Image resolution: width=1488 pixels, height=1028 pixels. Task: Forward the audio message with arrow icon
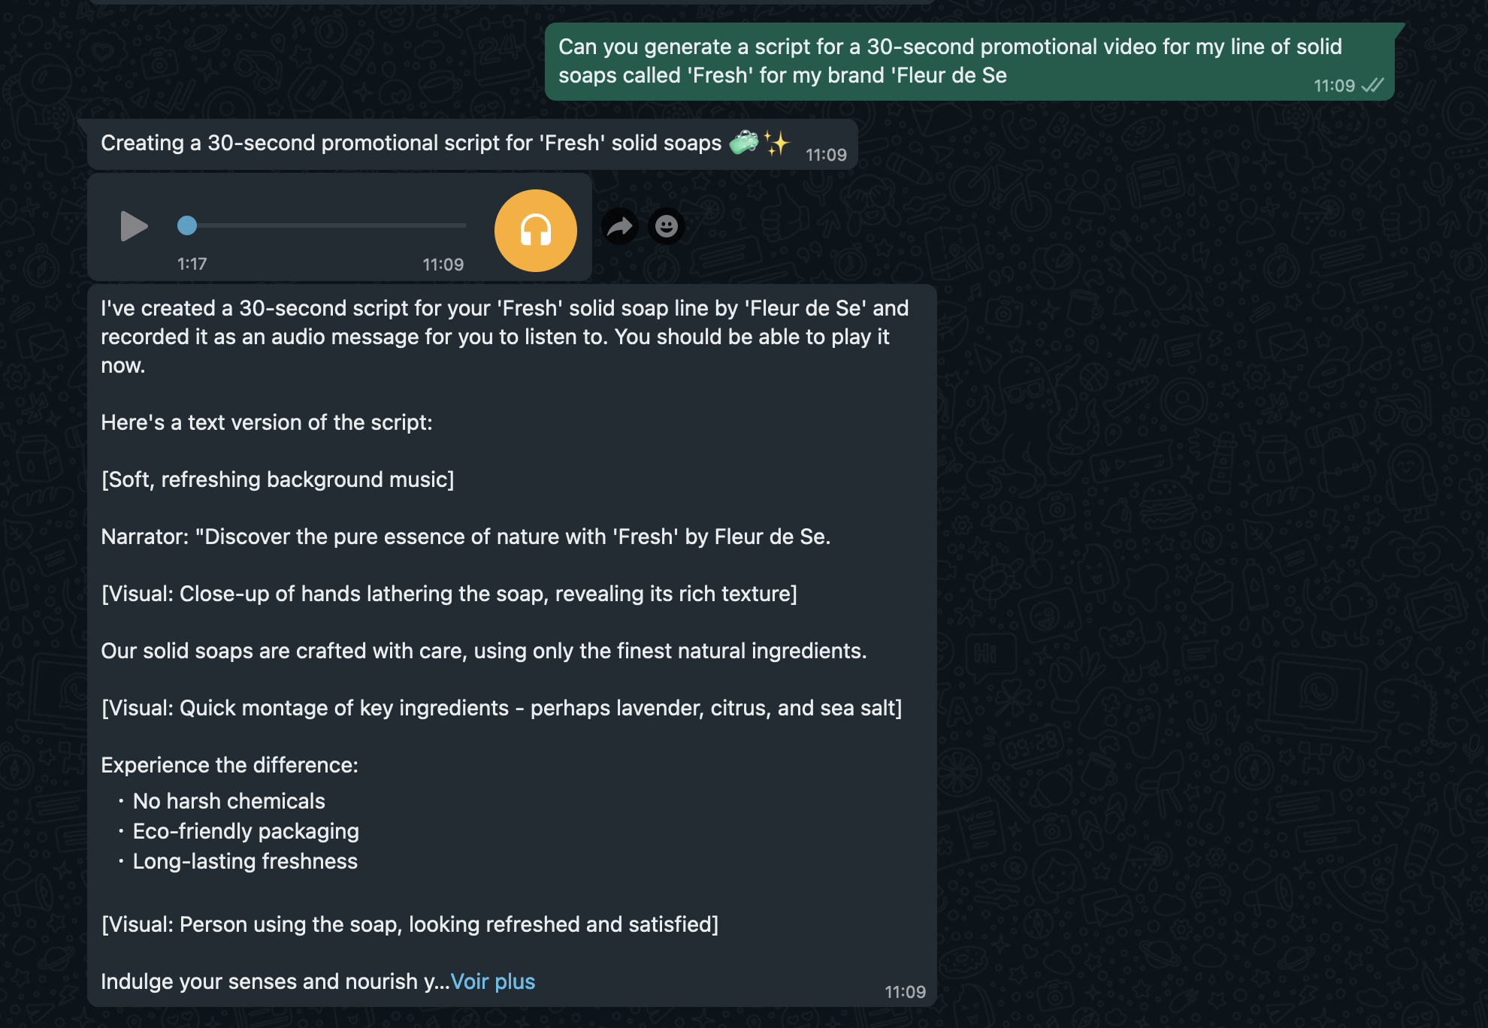tap(620, 226)
